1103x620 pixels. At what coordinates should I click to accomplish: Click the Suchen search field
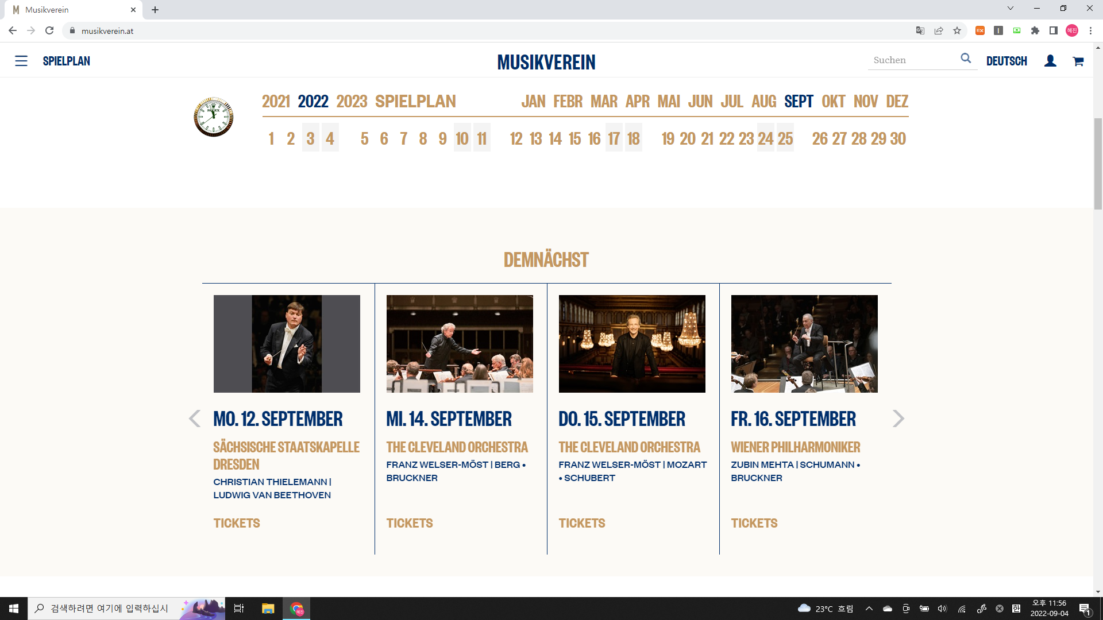[x=913, y=60]
